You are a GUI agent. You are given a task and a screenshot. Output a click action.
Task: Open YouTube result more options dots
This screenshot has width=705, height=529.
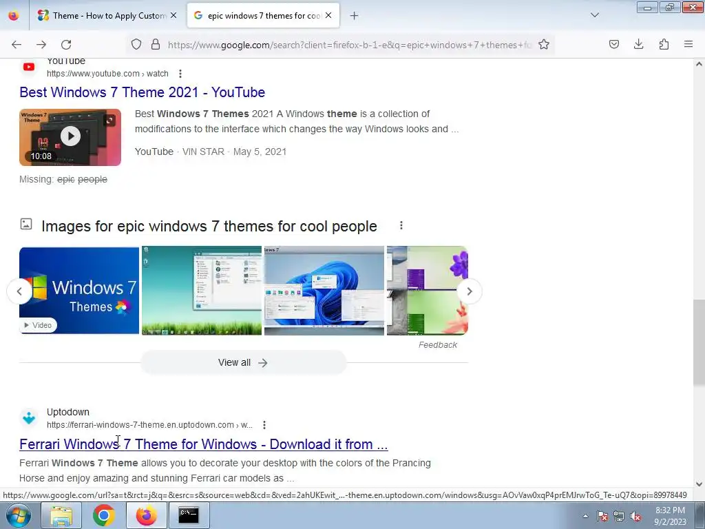pyautogui.click(x=180, y=74)
